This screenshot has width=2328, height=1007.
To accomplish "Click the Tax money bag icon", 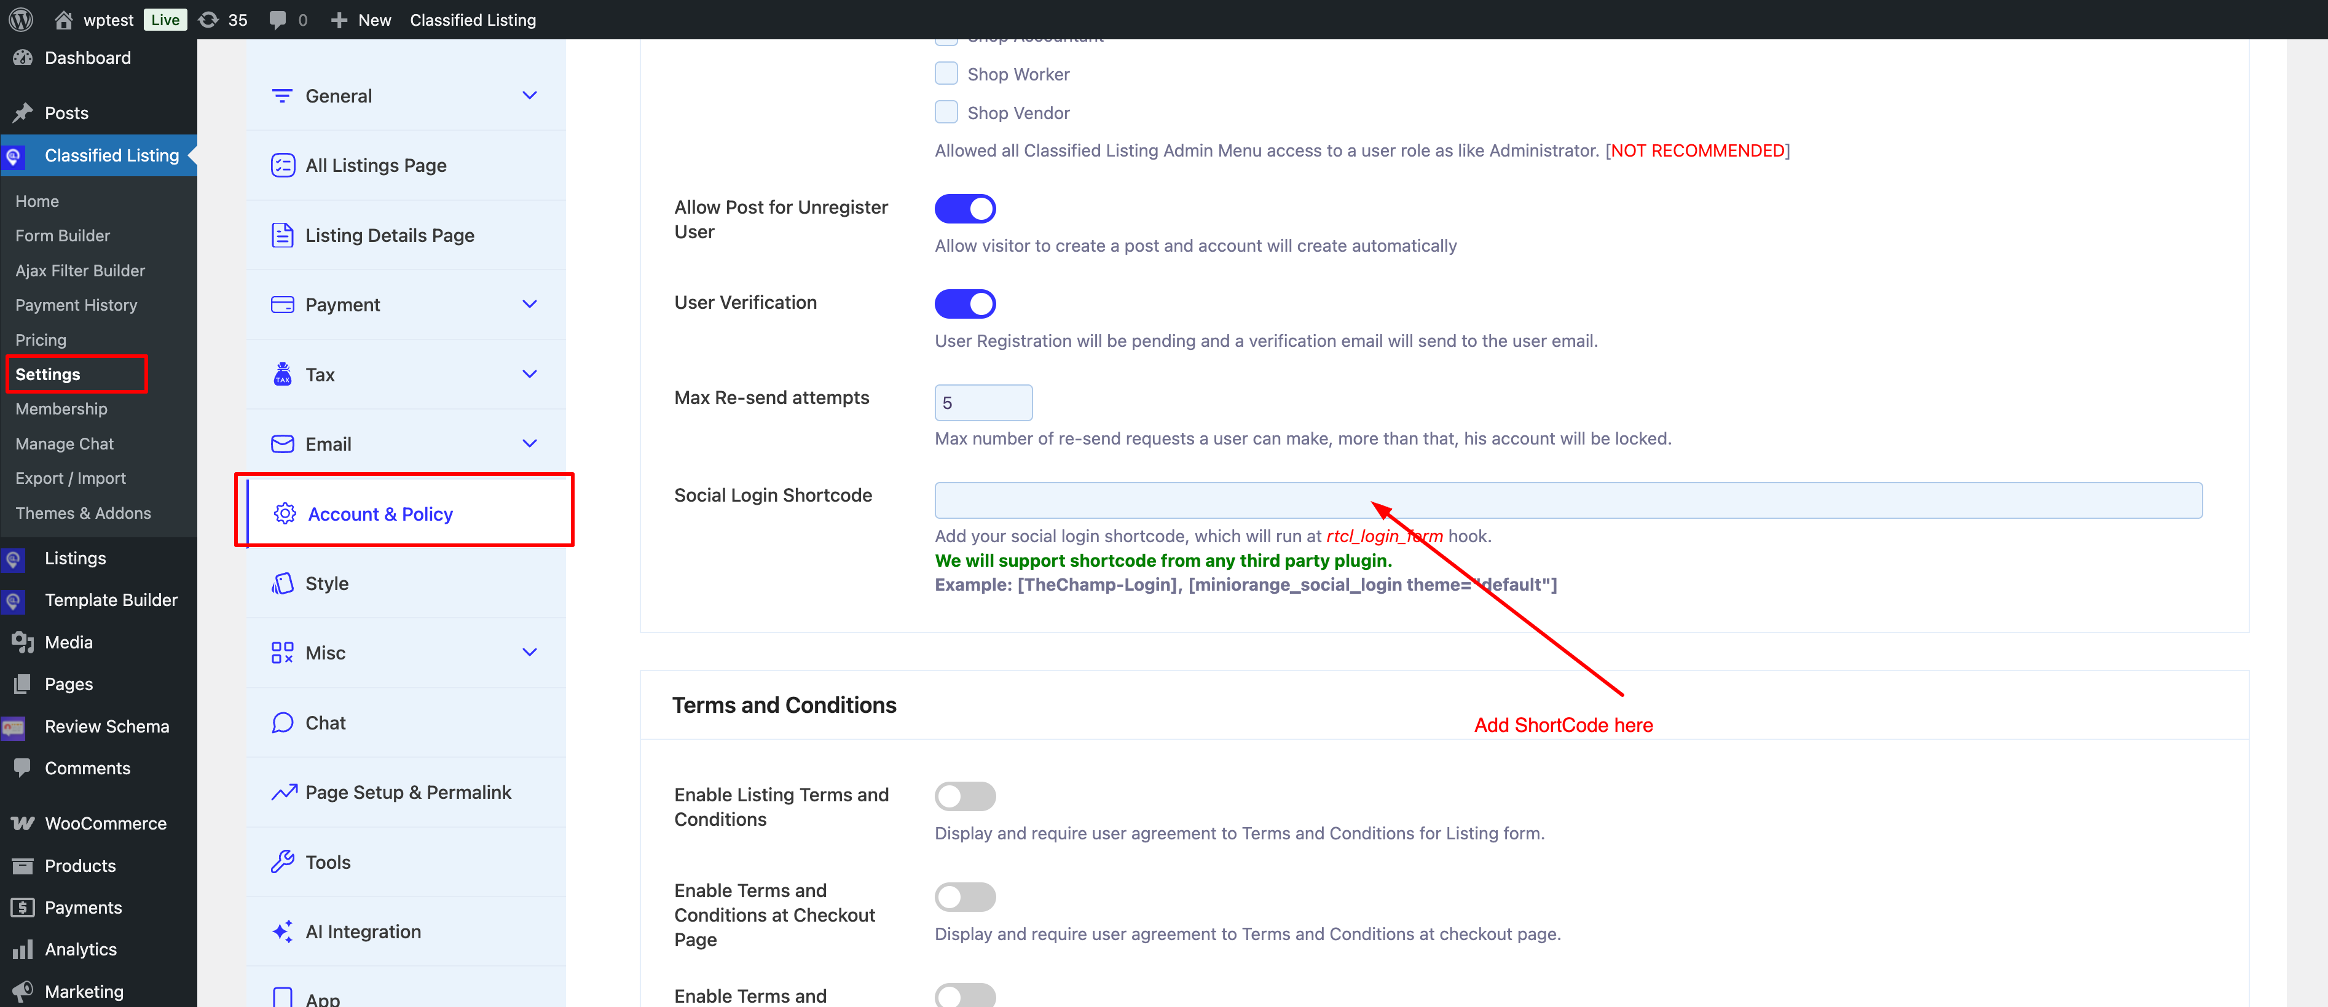I will (x=283, y=374).
